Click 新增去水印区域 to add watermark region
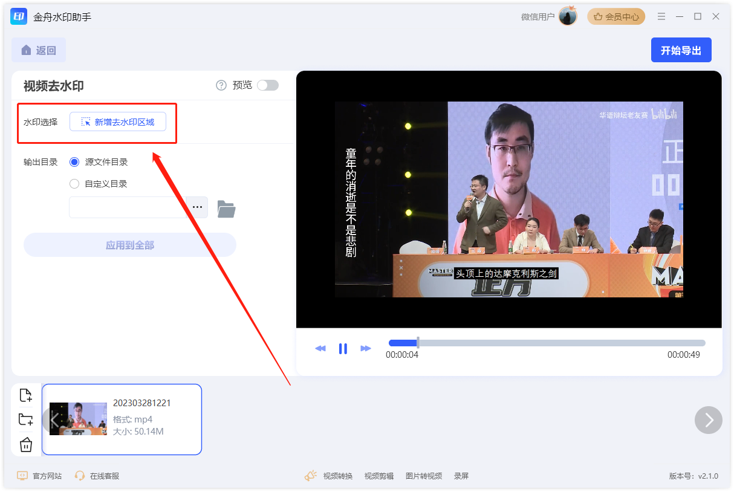734x492 pixels. [x=118, y=121]
